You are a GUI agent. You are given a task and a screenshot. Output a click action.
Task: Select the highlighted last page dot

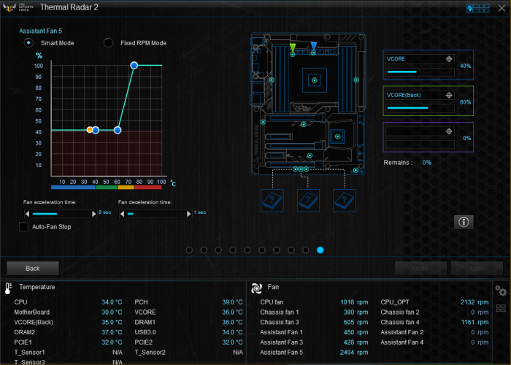[320, 250]
